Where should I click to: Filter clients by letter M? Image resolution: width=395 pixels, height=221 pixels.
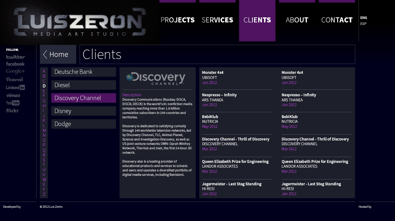(44, 130)
